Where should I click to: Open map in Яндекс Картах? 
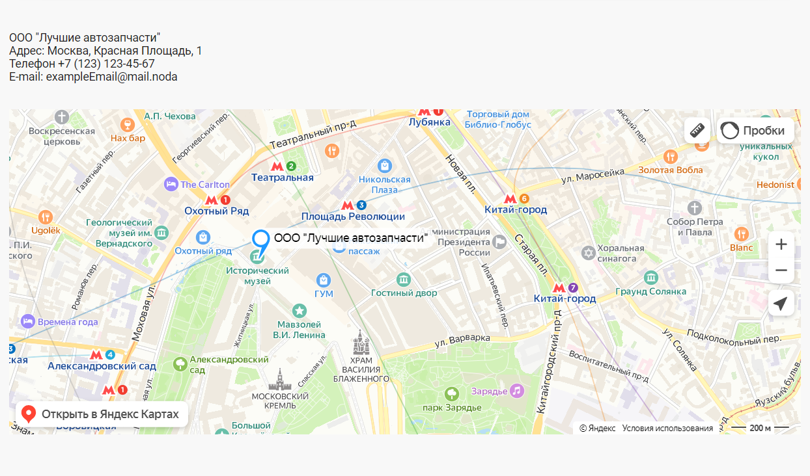[102, 414]
